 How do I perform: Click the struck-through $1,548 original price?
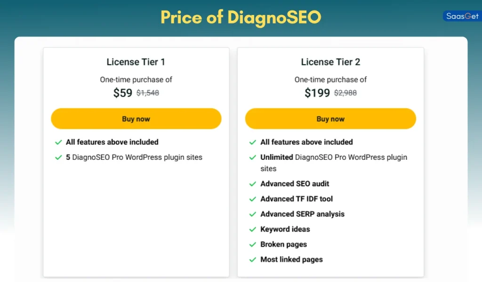[147, 93]
